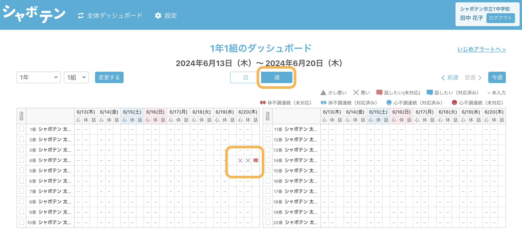Click the red 話したい(未対応) legend icon
The width and height of the screenshot is (522, 242).
coord(379,92)
